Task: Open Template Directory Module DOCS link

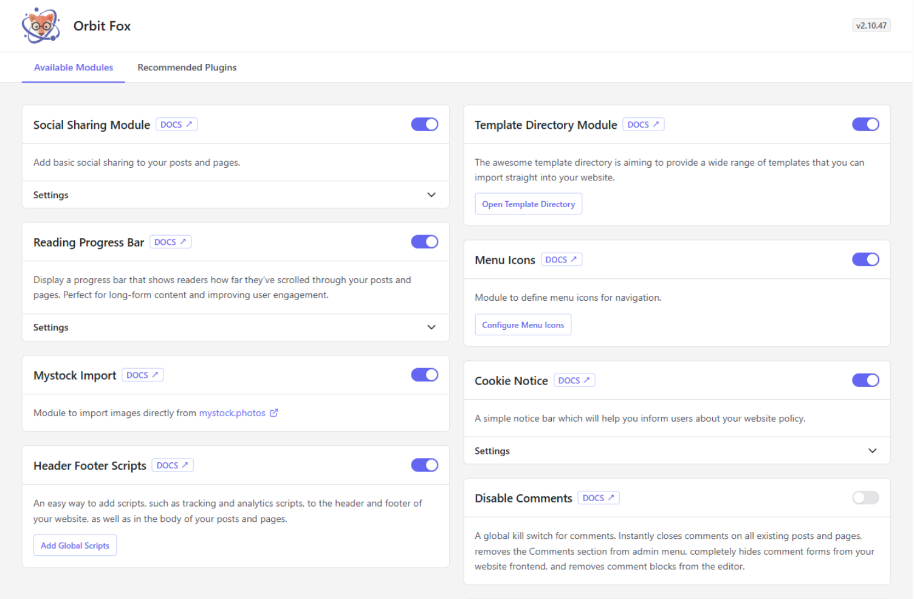Action: (643, 125)
